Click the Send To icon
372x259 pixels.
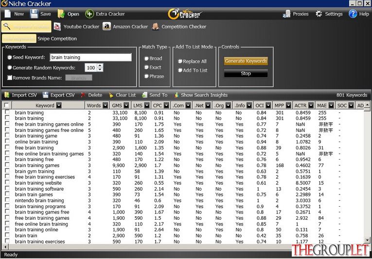pyautogui.click(x=144, y=95)
